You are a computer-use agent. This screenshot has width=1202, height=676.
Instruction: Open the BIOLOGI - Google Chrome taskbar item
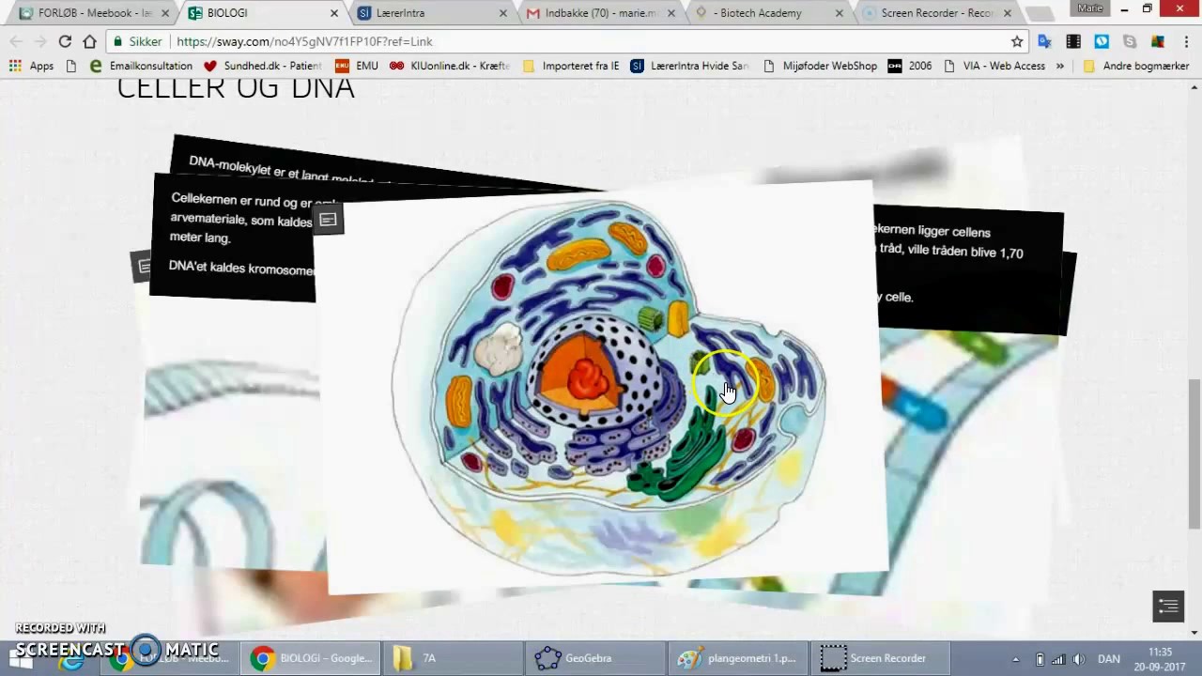(x=311, y=658)
